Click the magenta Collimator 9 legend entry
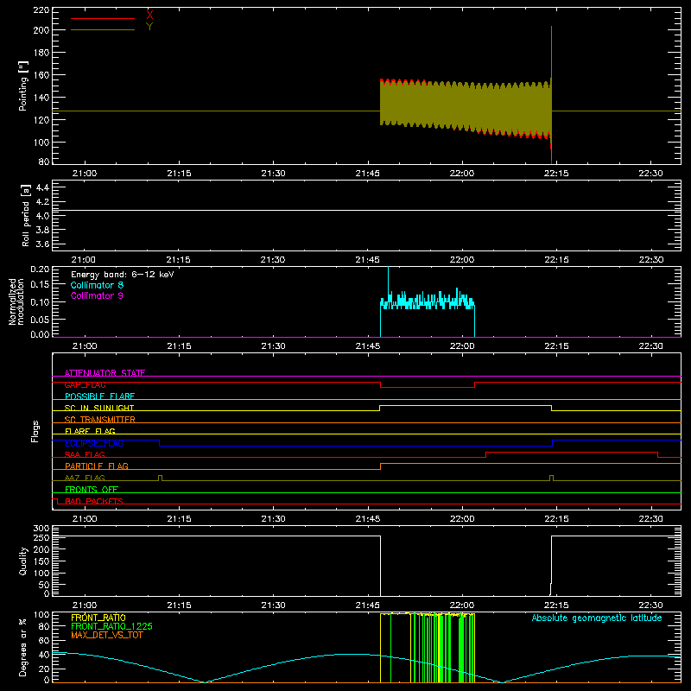The height and width of the screenshot is (691, 691). (97, 295)
